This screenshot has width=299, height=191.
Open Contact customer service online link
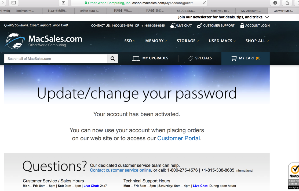tap(120, 170)
